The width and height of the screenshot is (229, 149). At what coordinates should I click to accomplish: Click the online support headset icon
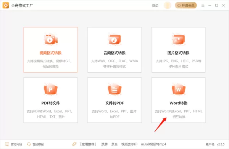[29, 144]
